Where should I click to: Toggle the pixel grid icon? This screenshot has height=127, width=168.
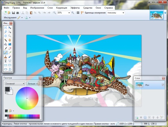coord(78,13)
